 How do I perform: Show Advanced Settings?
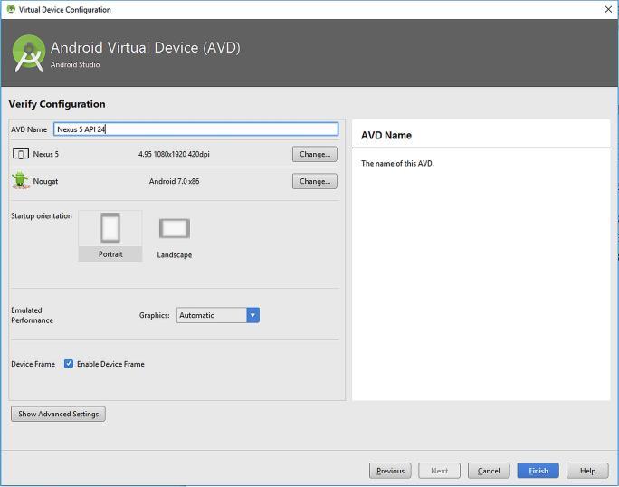59,414
